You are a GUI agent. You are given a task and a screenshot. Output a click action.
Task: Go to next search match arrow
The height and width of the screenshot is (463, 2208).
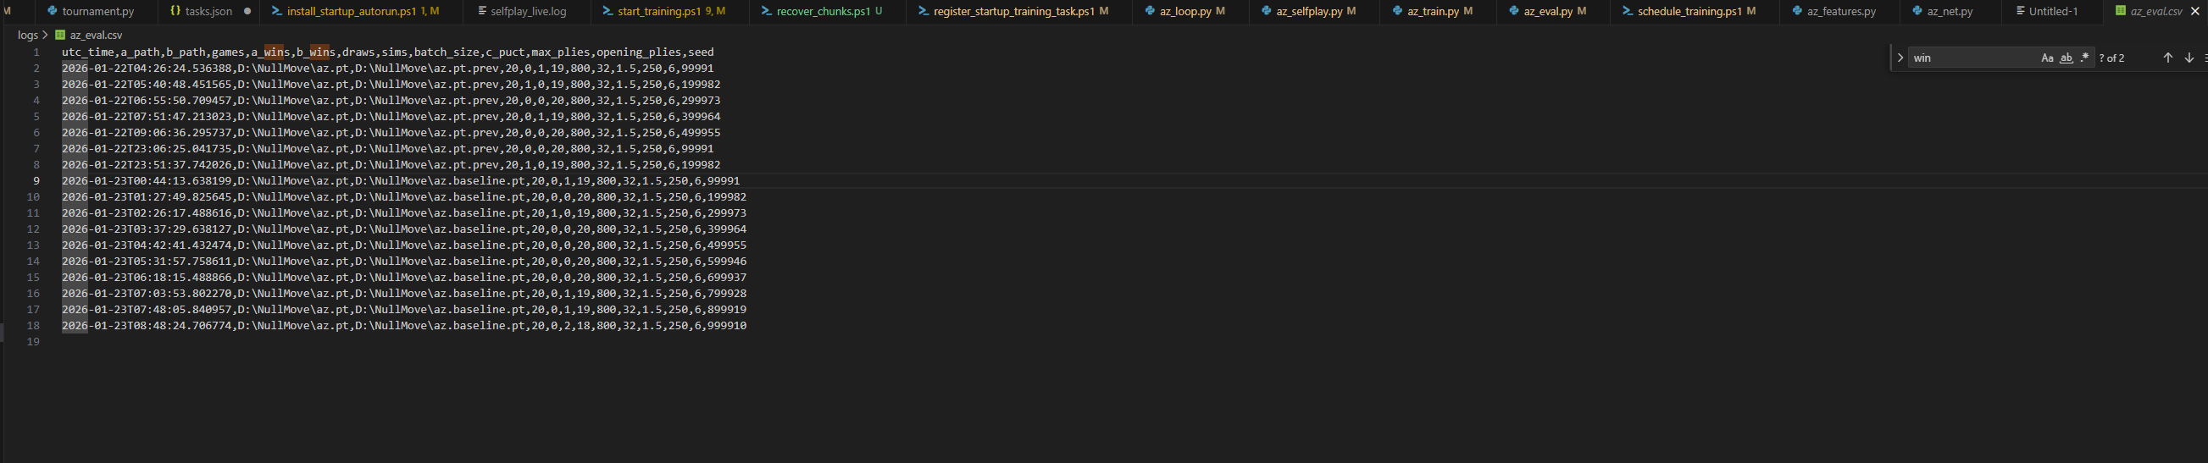click(x=2189, y=58)
